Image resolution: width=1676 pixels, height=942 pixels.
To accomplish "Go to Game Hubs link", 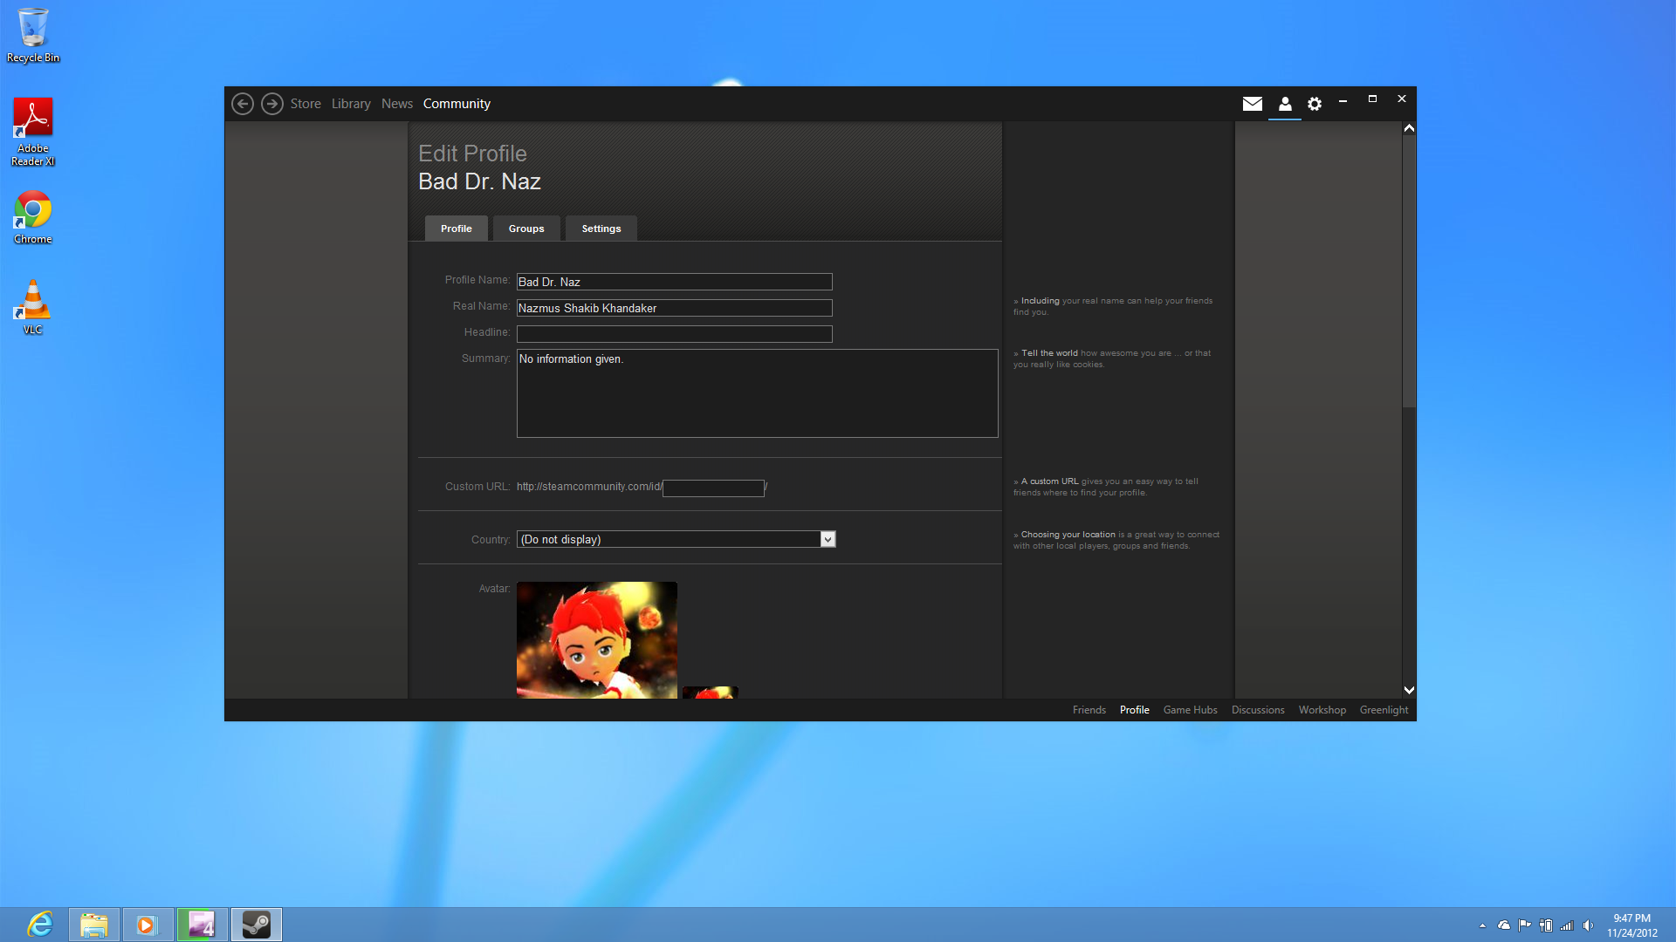I will tap(1190, 710).
